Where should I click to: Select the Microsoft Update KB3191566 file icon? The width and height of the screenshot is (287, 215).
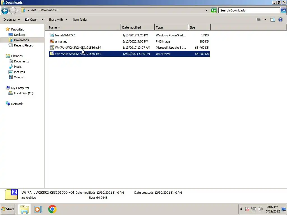pyautogui.click(x=52, y=48)
